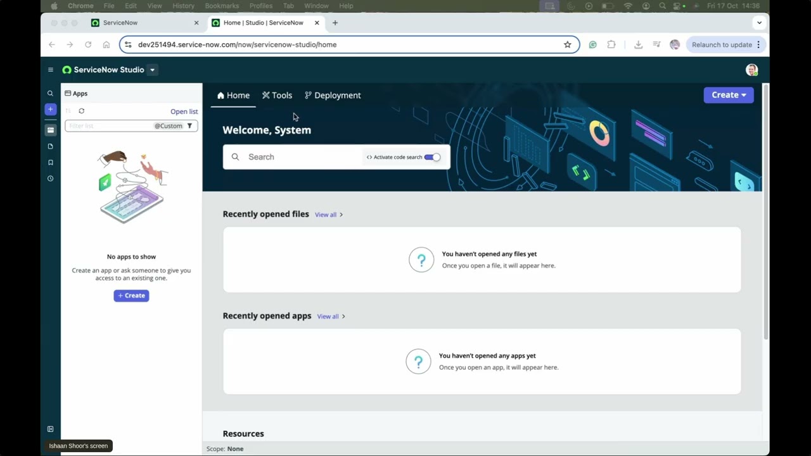Open the History clock icon in sidebar
Viewport: 811px width, 456px height.
[50, 179]
